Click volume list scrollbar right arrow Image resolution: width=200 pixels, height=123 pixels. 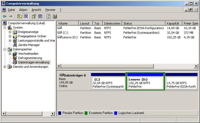pos(196,66)
